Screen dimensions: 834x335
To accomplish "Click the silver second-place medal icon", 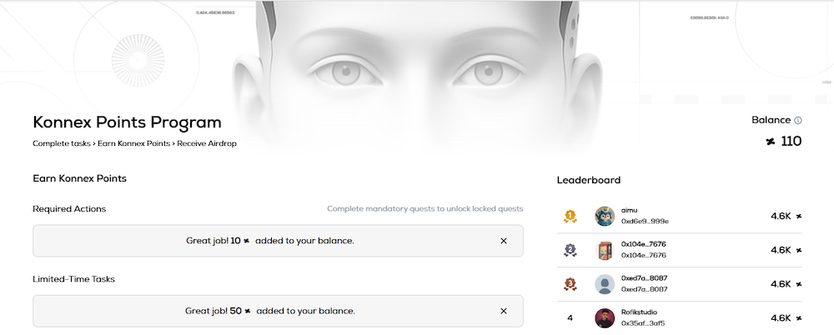I will point(570,249).
